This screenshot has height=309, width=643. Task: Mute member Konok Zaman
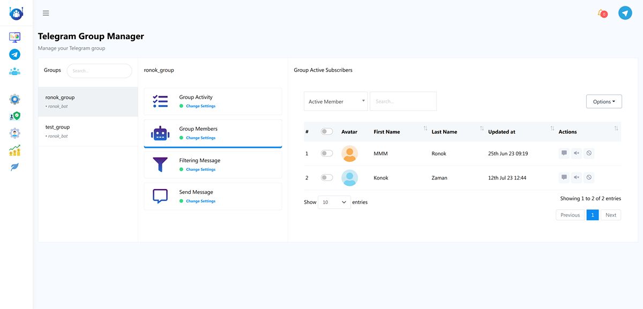tap(576, 178)
